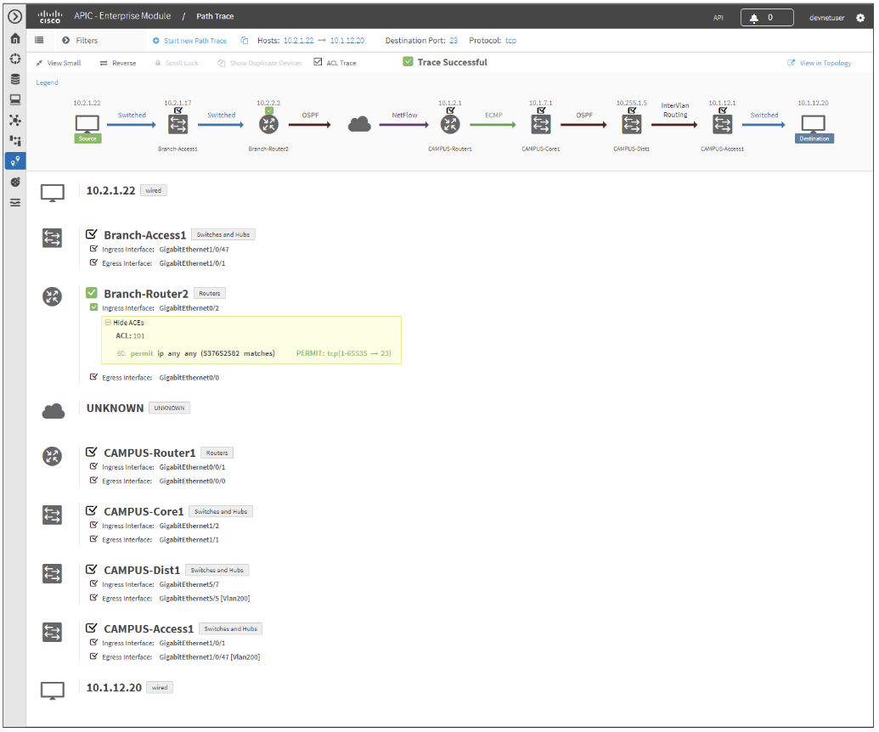Viewport: 879px width, 732px height.
Task: Click the Path Trace breadcrumb title
Action: pyautogui.click(x=215, y=16)
